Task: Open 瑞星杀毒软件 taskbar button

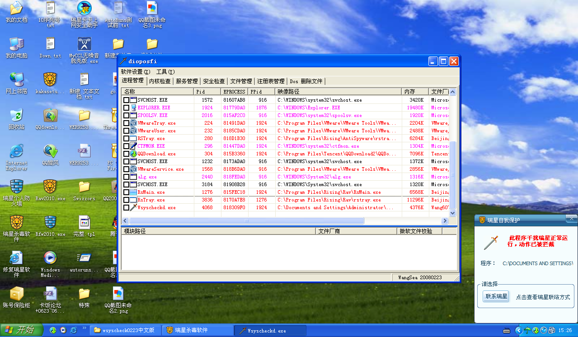Action: coord(198,331)
